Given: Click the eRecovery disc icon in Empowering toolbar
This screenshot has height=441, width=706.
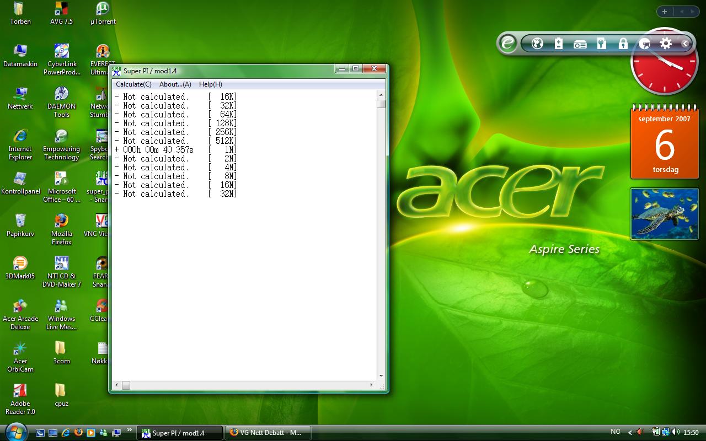Looking at the screenshot, I should tap(644, 44).
